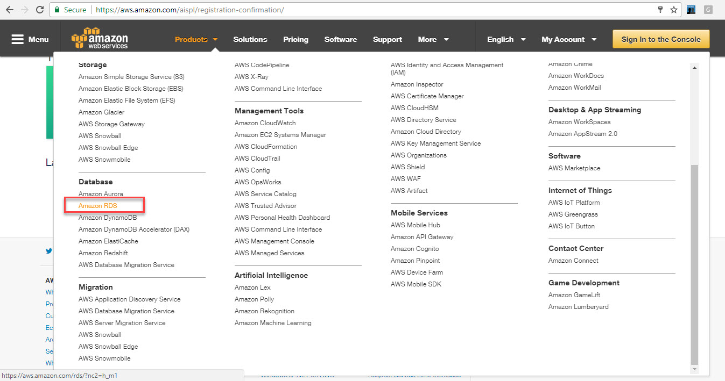725x381 pixels.
Task: Click AWS X-Ray
Action: click(251, 77)
